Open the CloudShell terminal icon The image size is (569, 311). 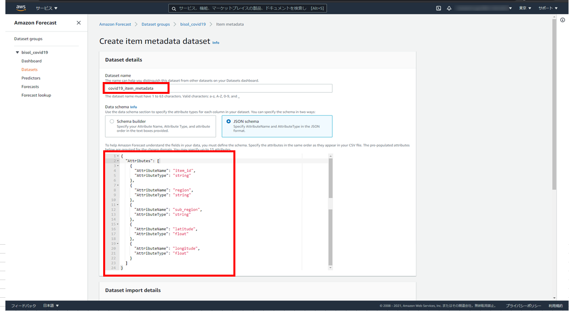pyautogui.click(x=438, y=8)
